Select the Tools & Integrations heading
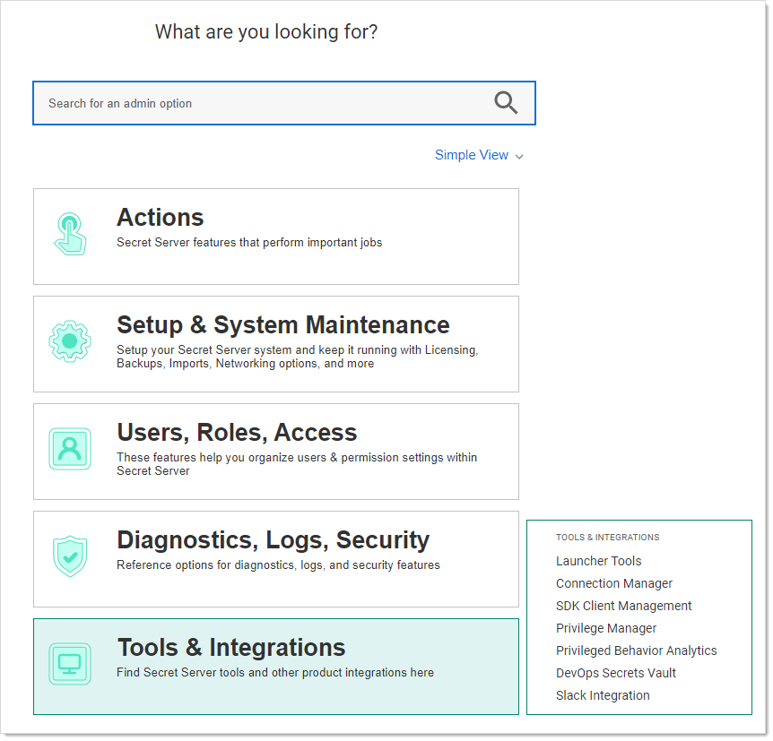The height and width of the screenshot is (741, 773). [231, 647]
